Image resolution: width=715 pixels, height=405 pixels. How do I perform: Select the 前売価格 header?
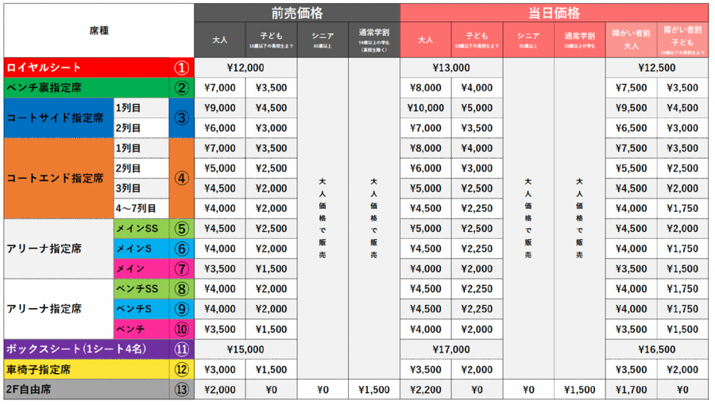(297, 13)
